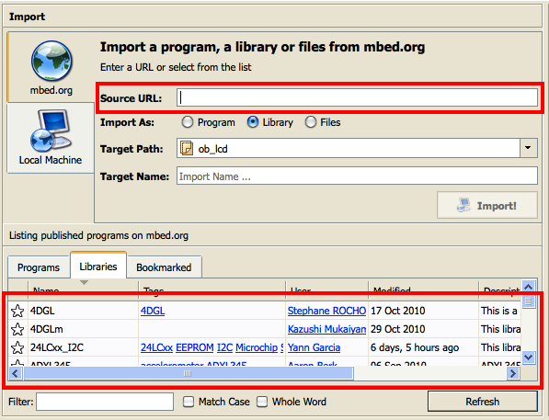Viewport: 549px width, 420px height.
Task: Open the EEPROM tag link
Action: pos(195,347)
